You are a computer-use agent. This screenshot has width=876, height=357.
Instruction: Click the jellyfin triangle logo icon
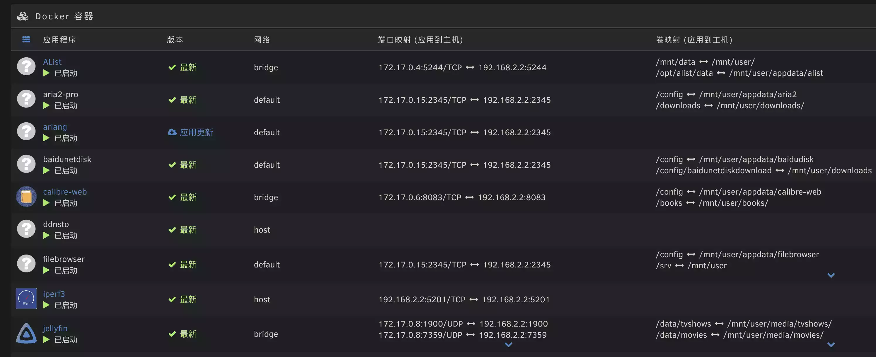(26, 333)
